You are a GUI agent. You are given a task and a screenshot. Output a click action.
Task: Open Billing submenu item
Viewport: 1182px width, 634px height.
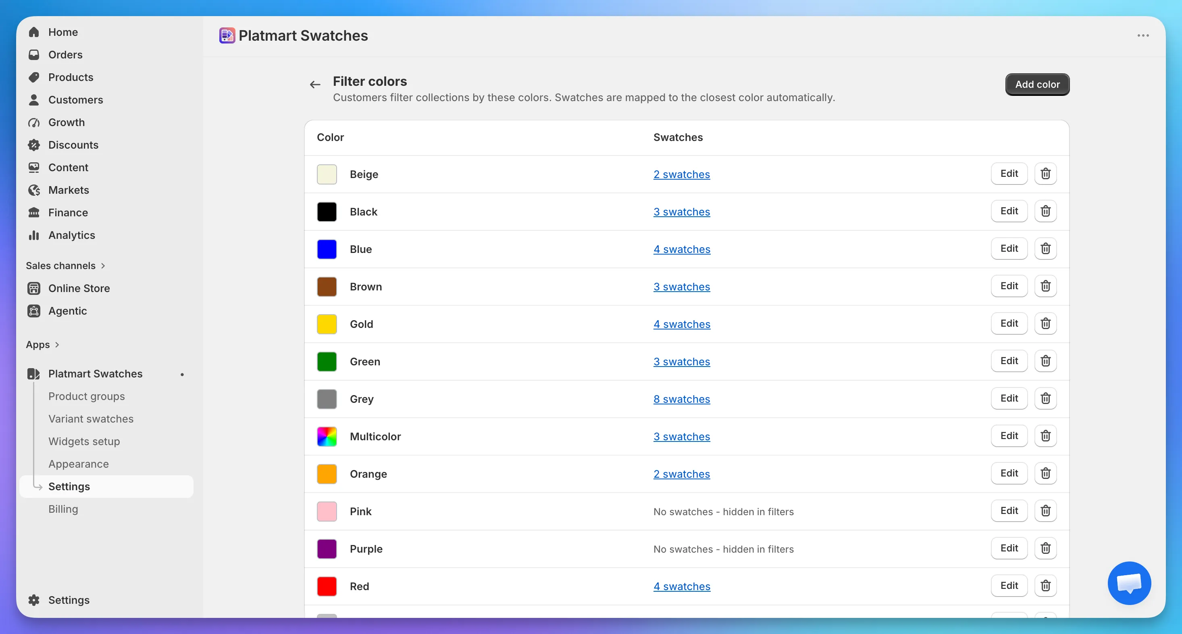click(63, 509)
